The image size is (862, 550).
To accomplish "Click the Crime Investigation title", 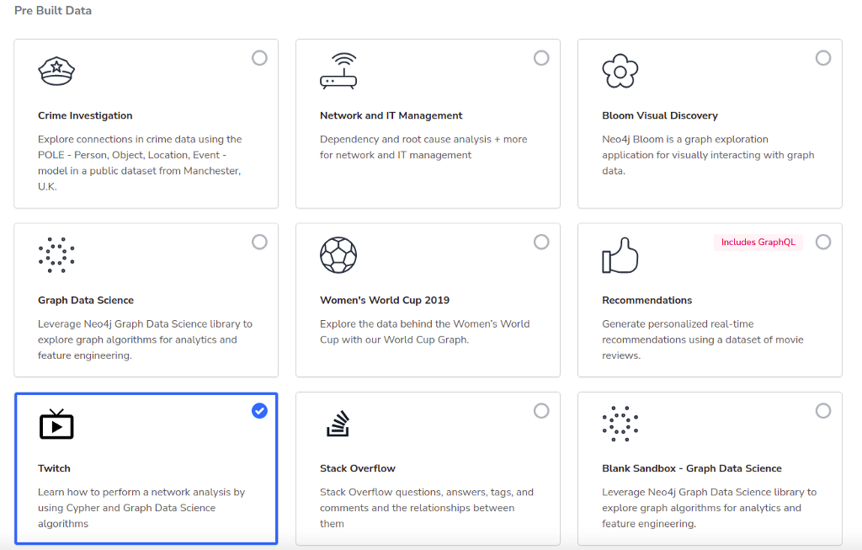I will (x=85, y=115).
